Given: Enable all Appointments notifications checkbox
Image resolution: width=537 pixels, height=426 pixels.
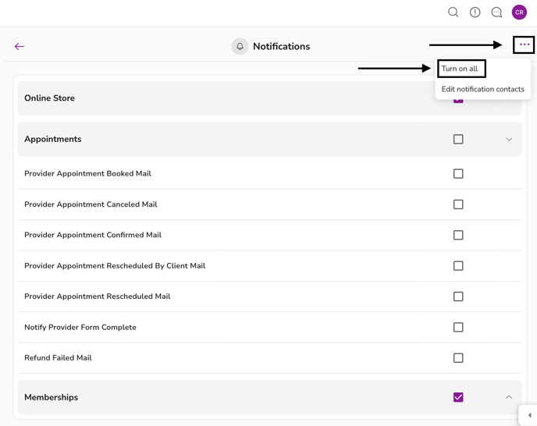Looking at the screenshot, I should (x=458, y=140).
